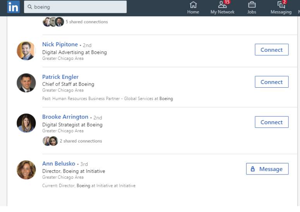The width and height of the screenshot is (300, 212).
Task: Open the Home navigation icon
Action: tap(193, 5)
